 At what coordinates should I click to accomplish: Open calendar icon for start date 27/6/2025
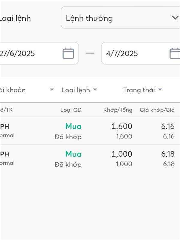[68, 53]
